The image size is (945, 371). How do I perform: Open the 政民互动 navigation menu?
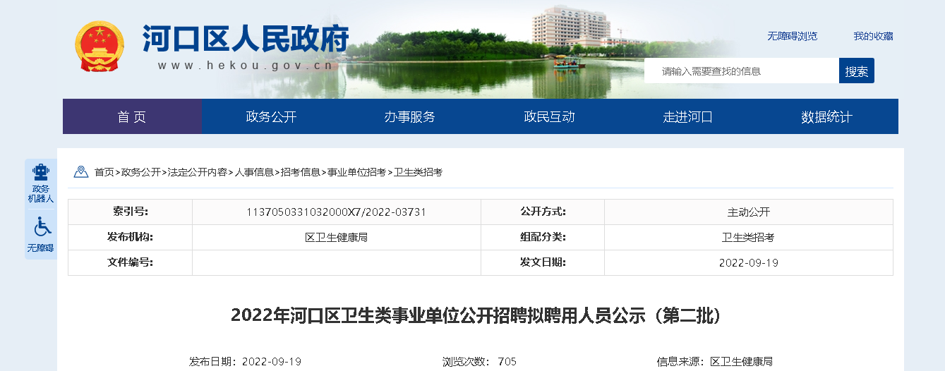click(x=549, y=117)
